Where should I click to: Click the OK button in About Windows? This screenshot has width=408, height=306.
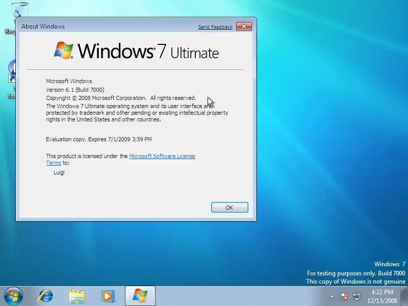click(x=229, y=208)
